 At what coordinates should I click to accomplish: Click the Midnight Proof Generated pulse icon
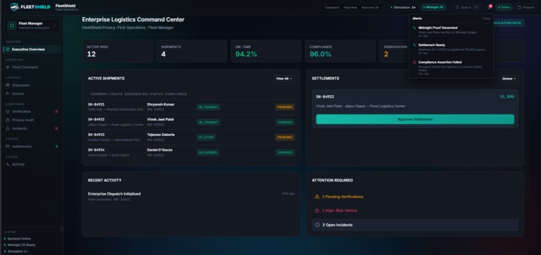pos(414,27)
